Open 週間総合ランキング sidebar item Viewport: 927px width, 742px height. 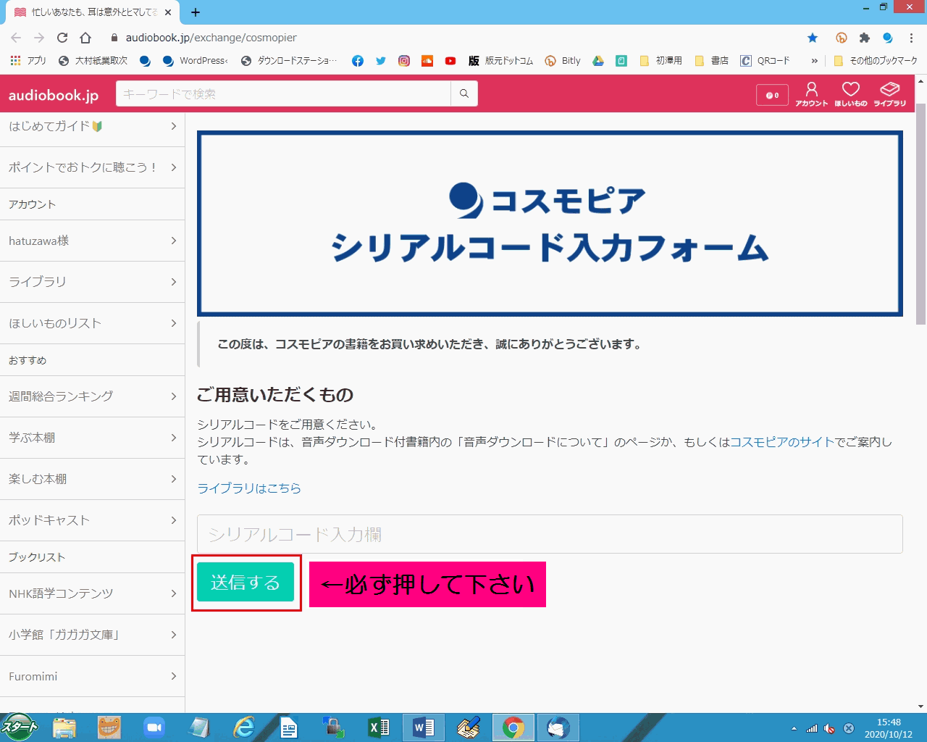point(92,396)
